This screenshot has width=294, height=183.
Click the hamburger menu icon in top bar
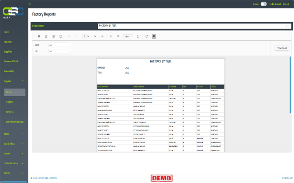(x=30, y=4)
